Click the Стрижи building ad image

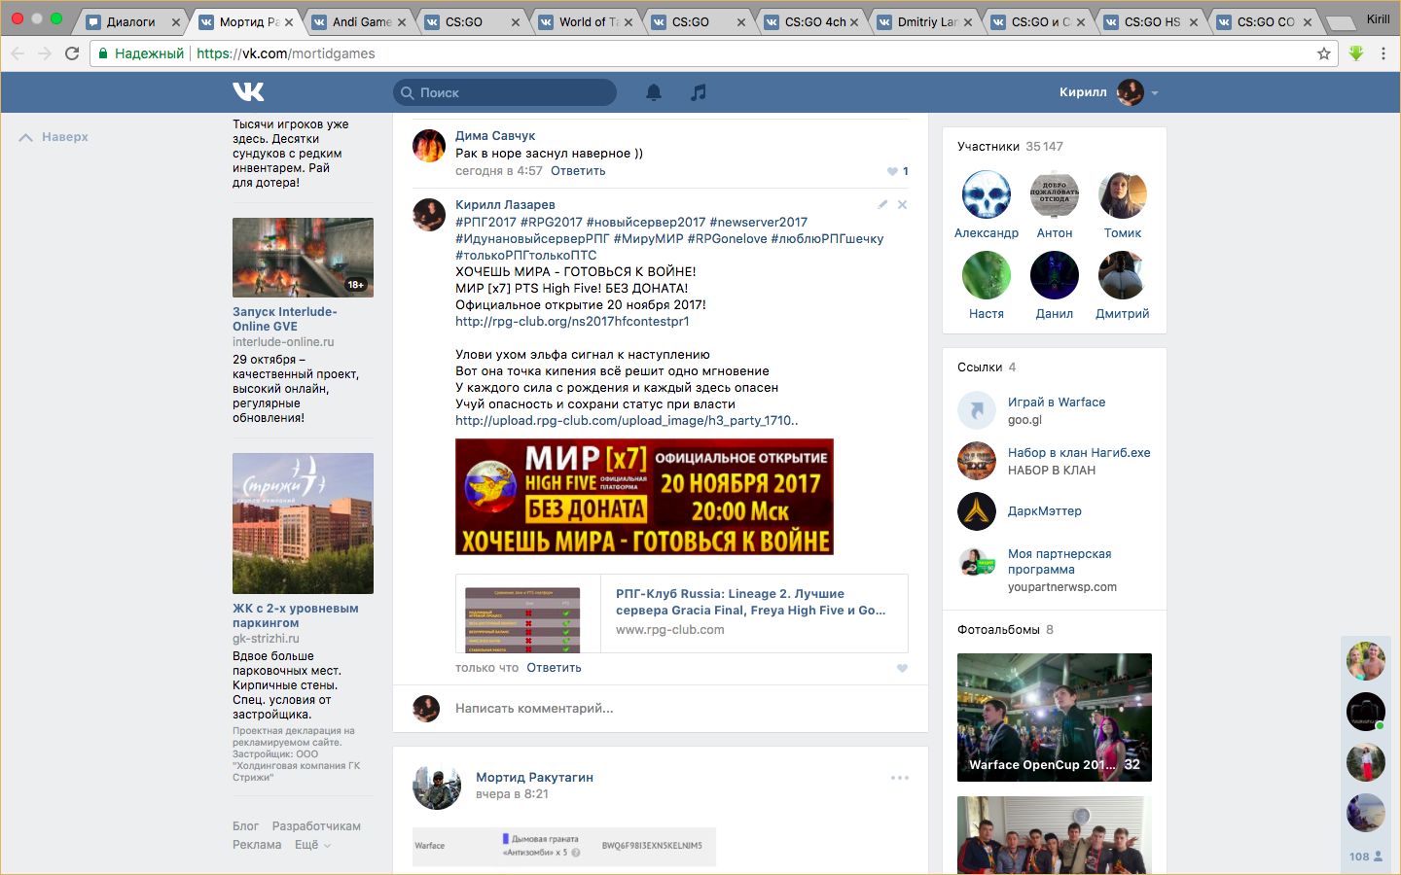coord(303,523)
